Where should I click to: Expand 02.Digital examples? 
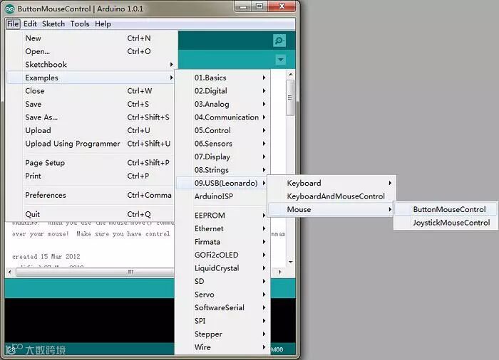222,91
